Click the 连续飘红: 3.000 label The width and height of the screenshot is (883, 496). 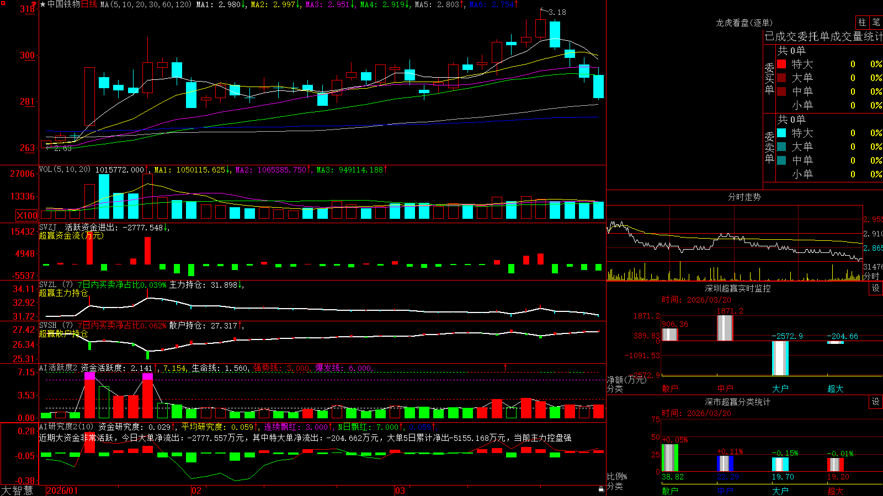click(297, 427)
